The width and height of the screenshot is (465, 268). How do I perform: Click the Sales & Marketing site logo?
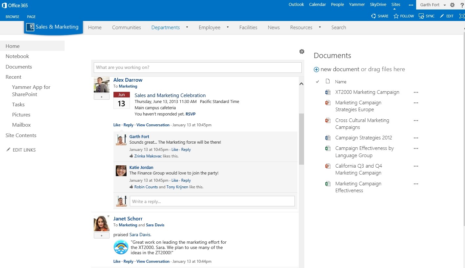(53, 27)
